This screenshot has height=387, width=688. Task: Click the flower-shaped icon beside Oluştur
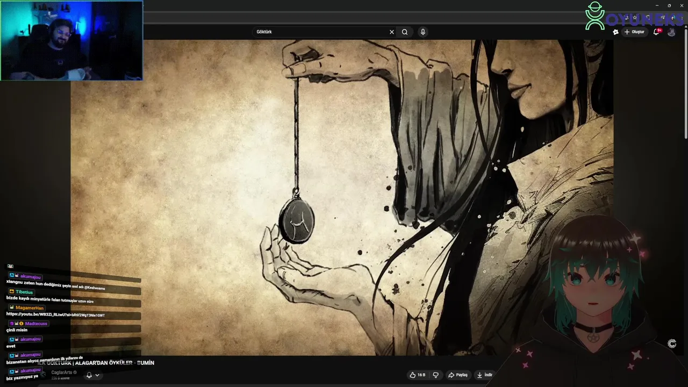pyautogui.click(x=615, y=32)
